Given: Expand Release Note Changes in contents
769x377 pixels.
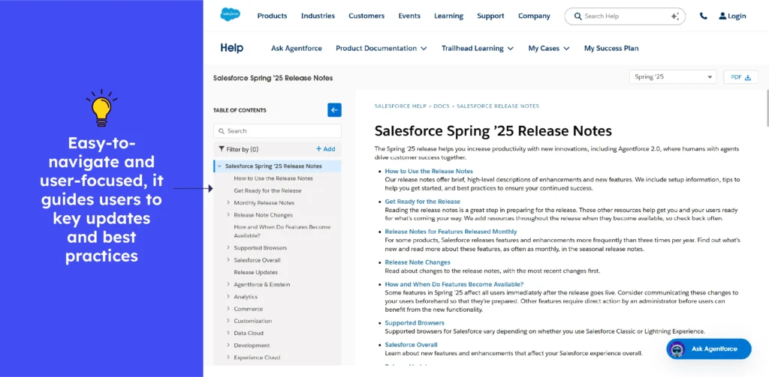Looking at the screenshot, I should pyautogui.click(x=228, y=215).
